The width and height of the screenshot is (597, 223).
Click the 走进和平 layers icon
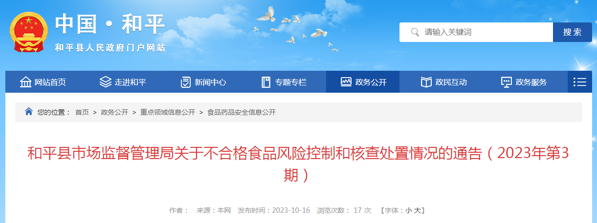click(106, 82)
